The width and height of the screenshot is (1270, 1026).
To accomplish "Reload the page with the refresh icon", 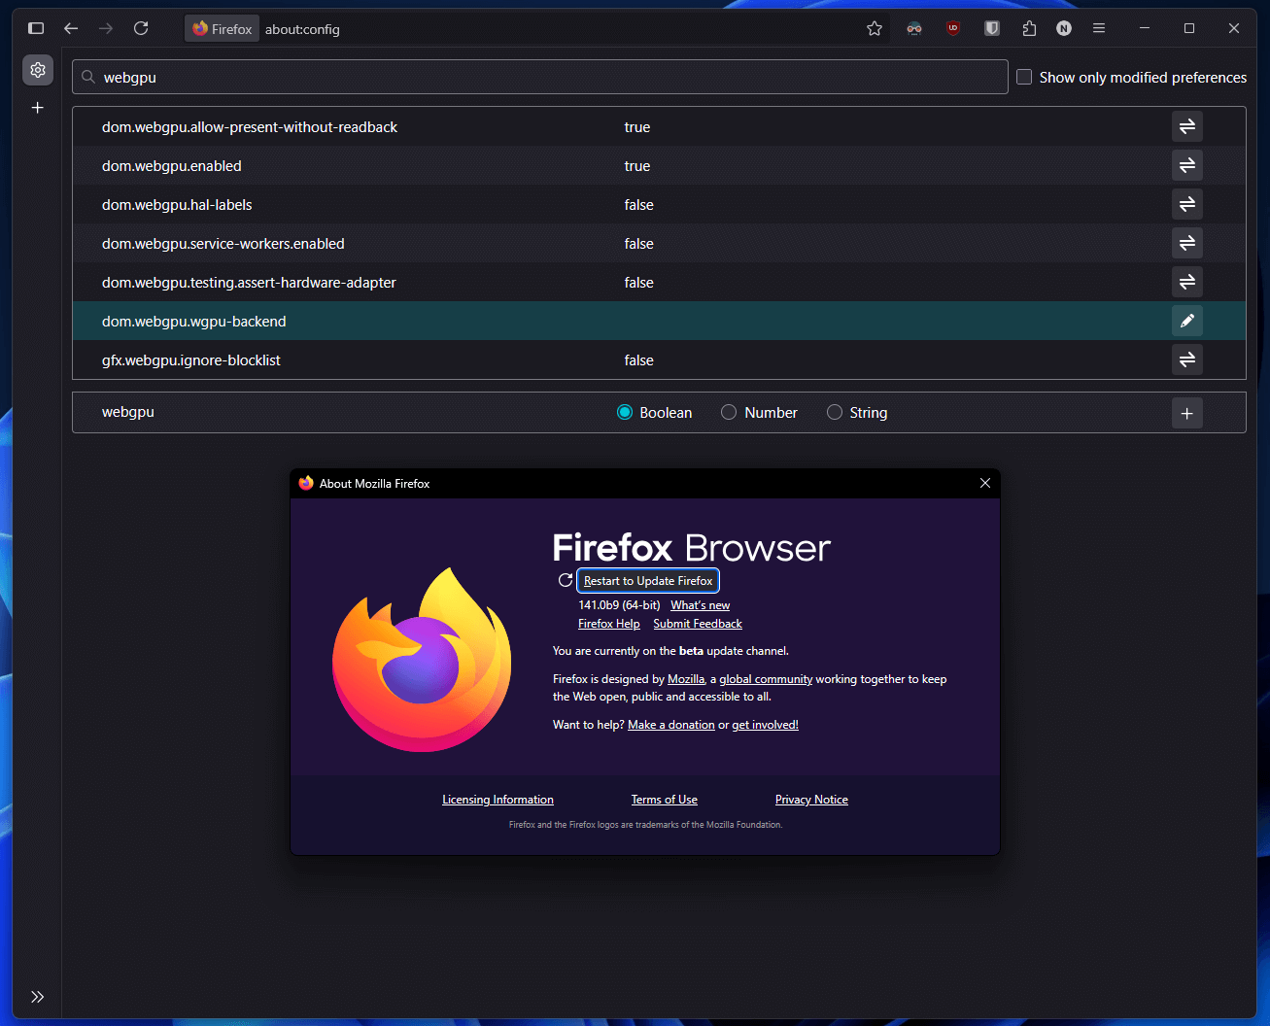I will [141, 28].
